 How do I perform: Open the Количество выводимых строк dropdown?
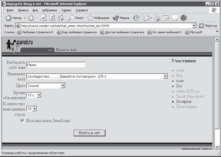(35, 109)
